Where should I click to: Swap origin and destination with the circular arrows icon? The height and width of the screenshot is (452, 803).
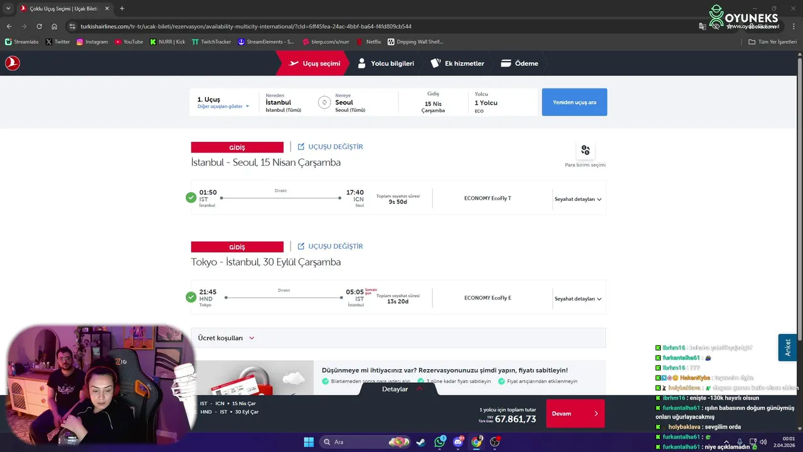tap(324, 102)
